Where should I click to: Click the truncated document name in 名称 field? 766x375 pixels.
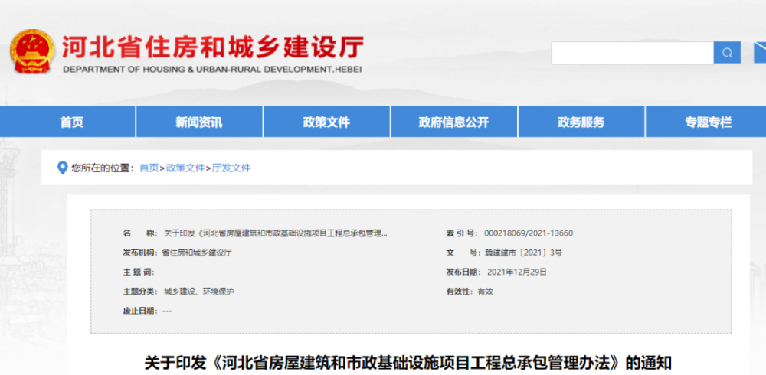pyautogui.click(x=276, y=233)
